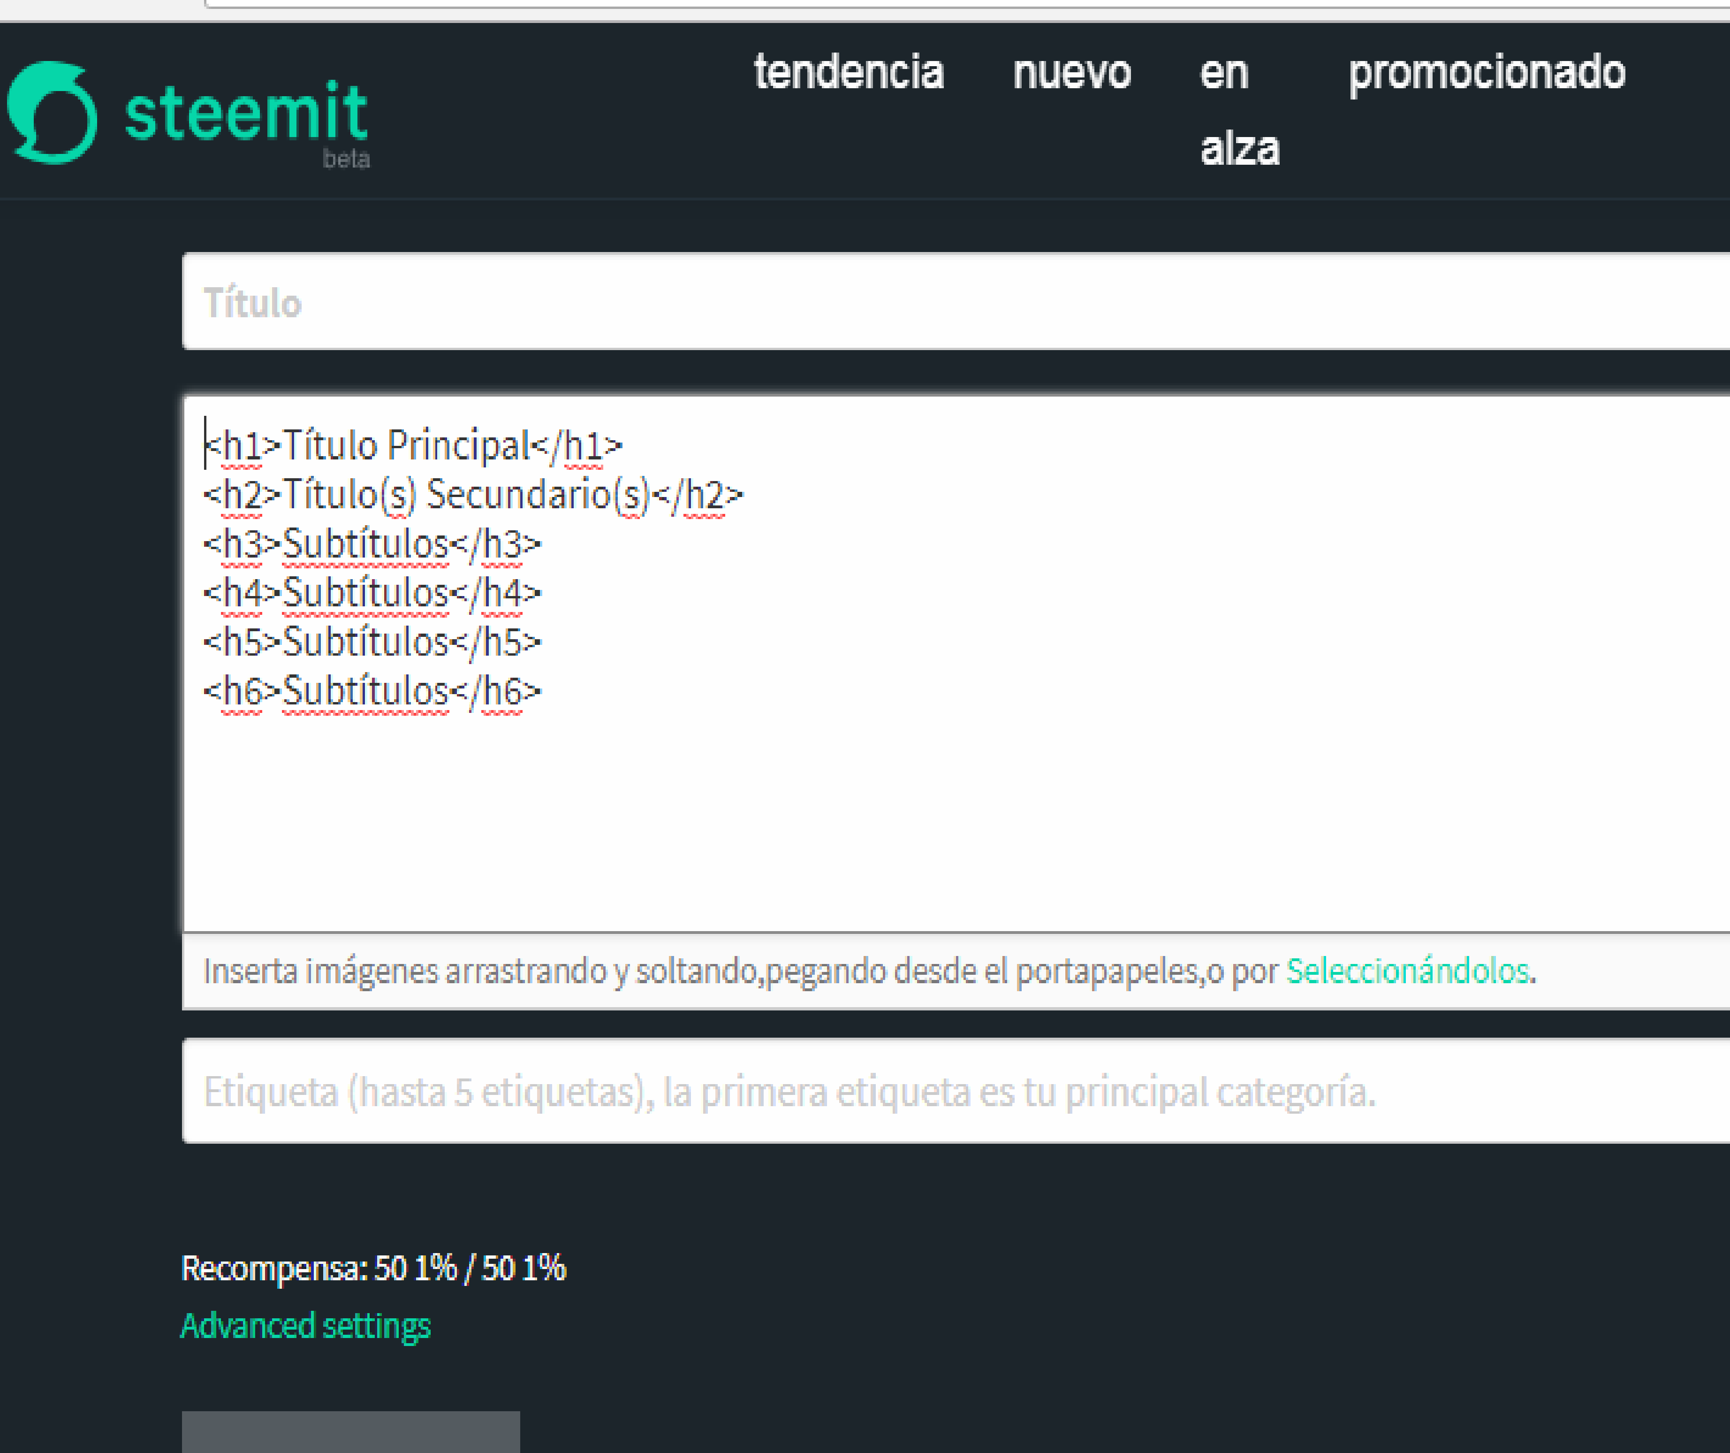Screen dimensions: 1730x1453
Task: Click the '<h4>Subtítulos</h4>' line
Action: click(372, 593)
